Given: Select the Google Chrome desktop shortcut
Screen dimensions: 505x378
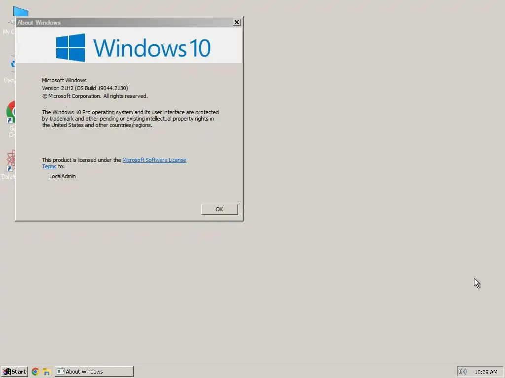Looking at the screenshot, I should pyautogui.click(x=11, y=118).
